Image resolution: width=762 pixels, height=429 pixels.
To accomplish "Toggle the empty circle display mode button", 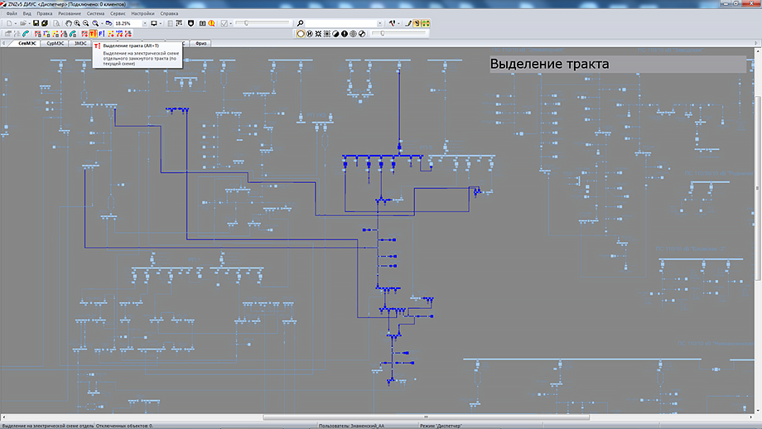I will click(x=301, y=34).
